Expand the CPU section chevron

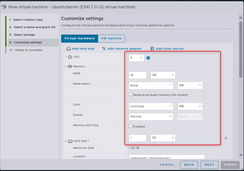tap(66, 57)
